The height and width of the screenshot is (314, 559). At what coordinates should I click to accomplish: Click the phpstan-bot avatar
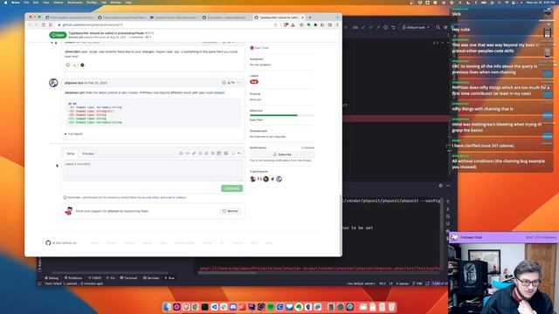(x=53, y=83)
